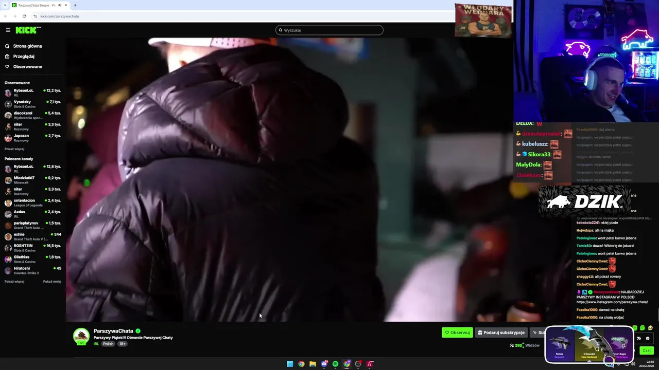
Task: Open Chrome from the taskbar
Action: [x=301, y=364]
